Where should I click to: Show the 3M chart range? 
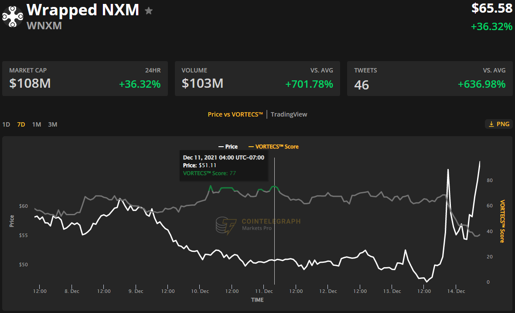[52, 124]
